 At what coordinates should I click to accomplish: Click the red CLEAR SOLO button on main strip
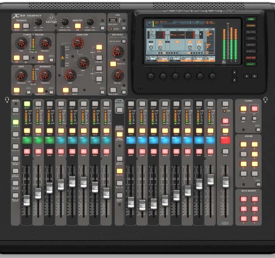click(225, 121)
